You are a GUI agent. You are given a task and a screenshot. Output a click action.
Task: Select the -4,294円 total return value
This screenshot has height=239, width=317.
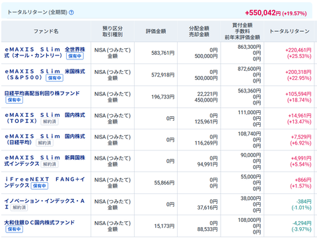point(302,223)
